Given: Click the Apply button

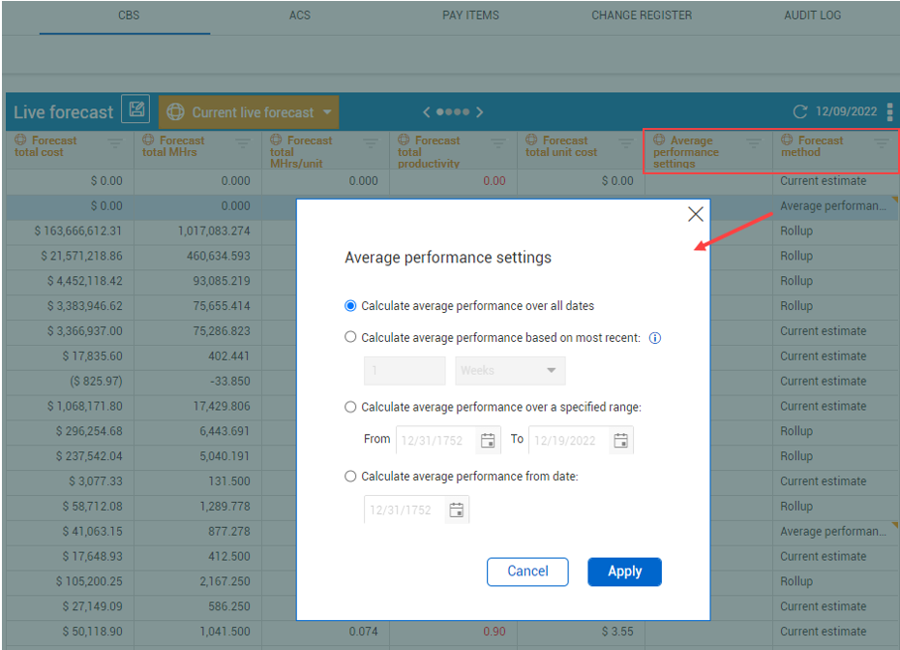Looking at the screenshot, I should (x=624, y=572).
